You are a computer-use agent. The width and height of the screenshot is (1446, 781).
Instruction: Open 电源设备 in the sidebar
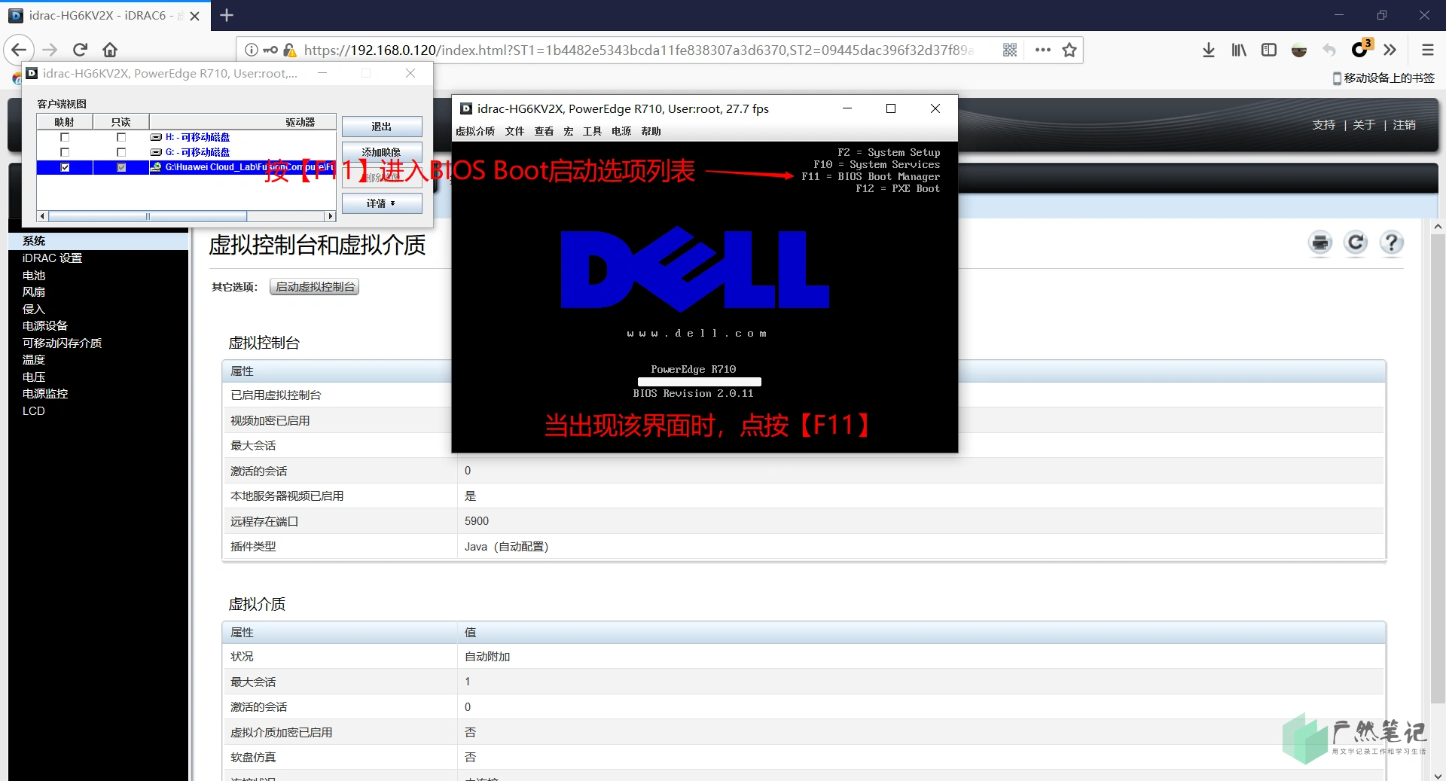(45, 326)
